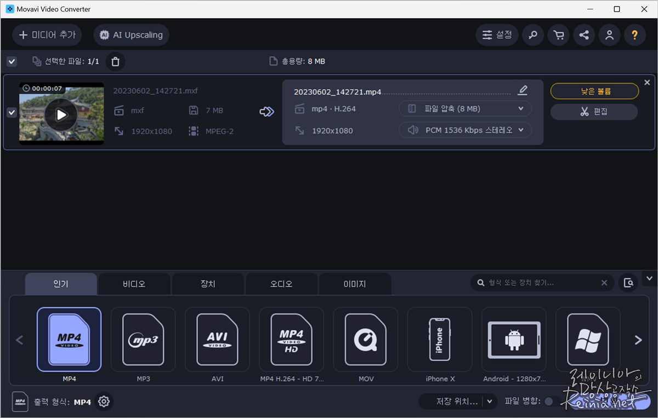Viewport: 658px width, 418px height.
Task: Click the device detection icon beside search
Action: tap(628, 283)
